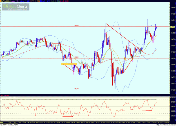Click the 1.4600 label on the upper red line
The image size is (176, 126).
[76, 25]
